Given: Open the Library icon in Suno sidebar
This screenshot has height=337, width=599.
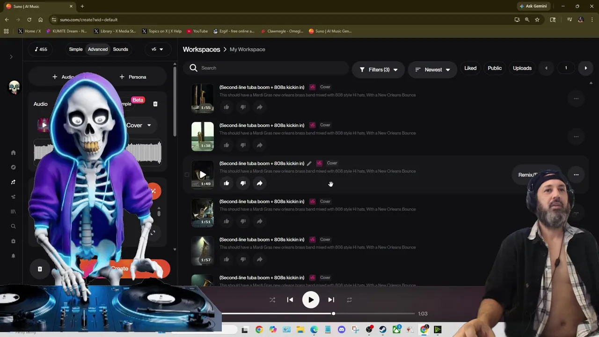Looking at the screenshot, I should tap(13, 212).
